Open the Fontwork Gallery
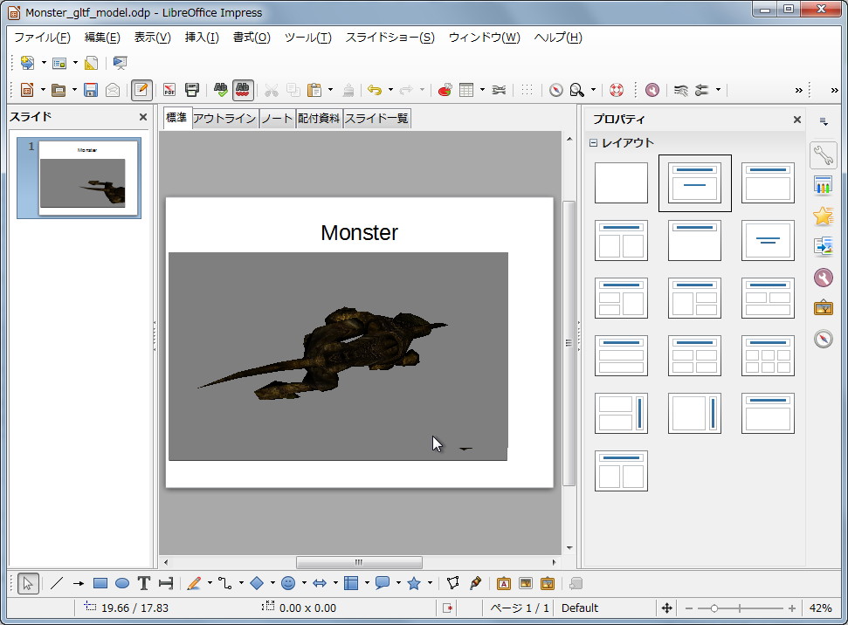 tap(502, 582)
